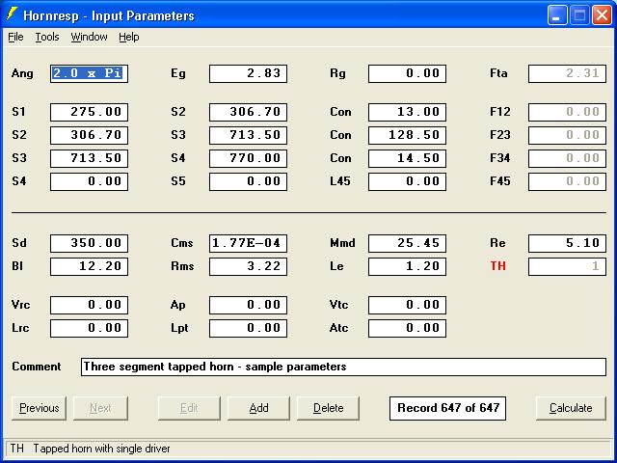Click the Con field showing 128.50
Image resolution: width=617 pixels, height=463 pixels.
point(407,135)
